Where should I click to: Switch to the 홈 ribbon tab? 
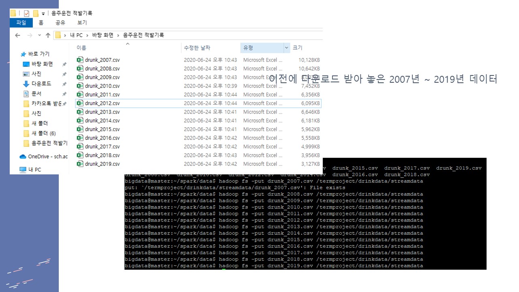[x=41, y=23]
